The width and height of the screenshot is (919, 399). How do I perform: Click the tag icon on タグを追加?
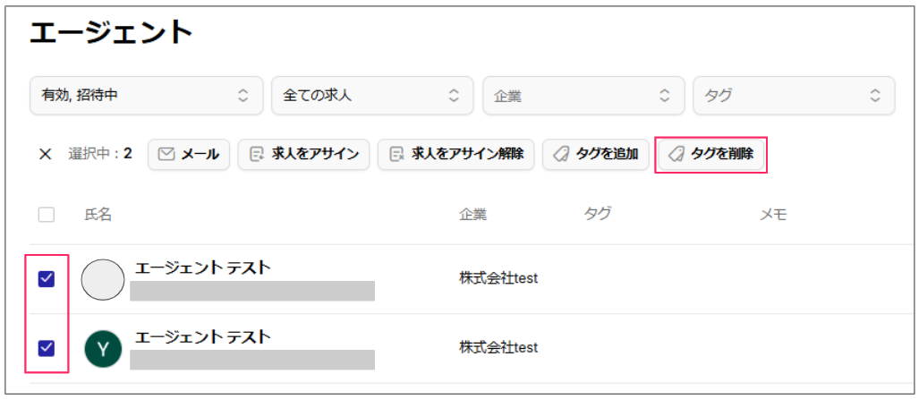pos(561,154)
